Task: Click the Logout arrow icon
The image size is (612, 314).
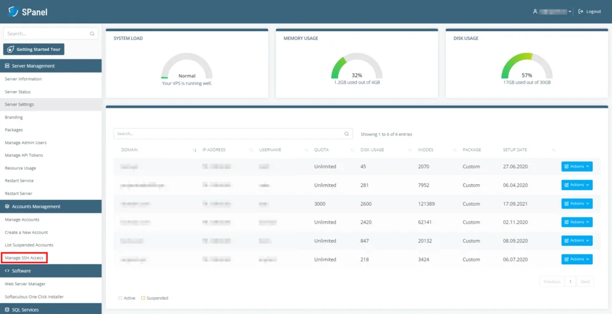Action: [x=580, y=12]
